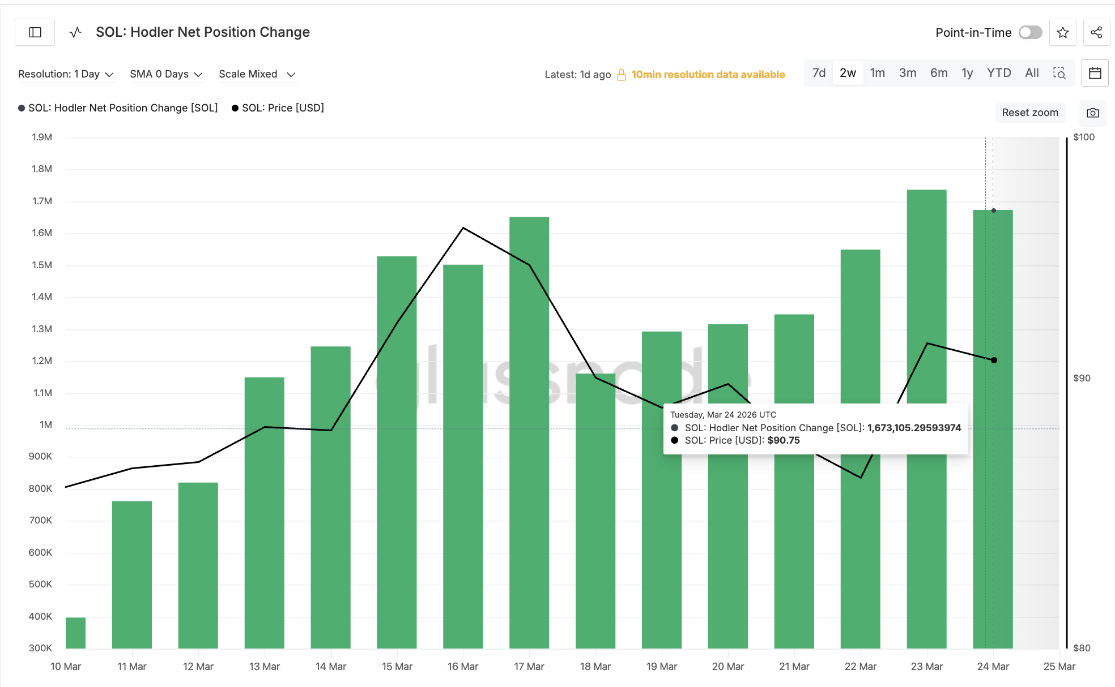Screen dimensions: 1115x687
Task: Open the Scale Mixed dropdown
Action: 257,74
